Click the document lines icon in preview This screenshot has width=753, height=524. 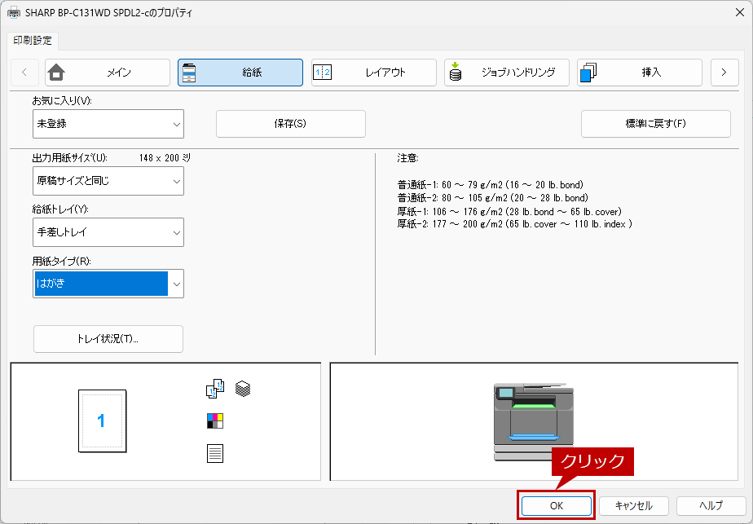(214, 453)
